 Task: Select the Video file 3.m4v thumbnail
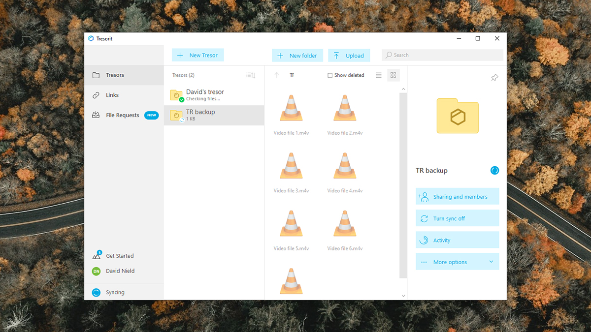[x=291, y=166]
